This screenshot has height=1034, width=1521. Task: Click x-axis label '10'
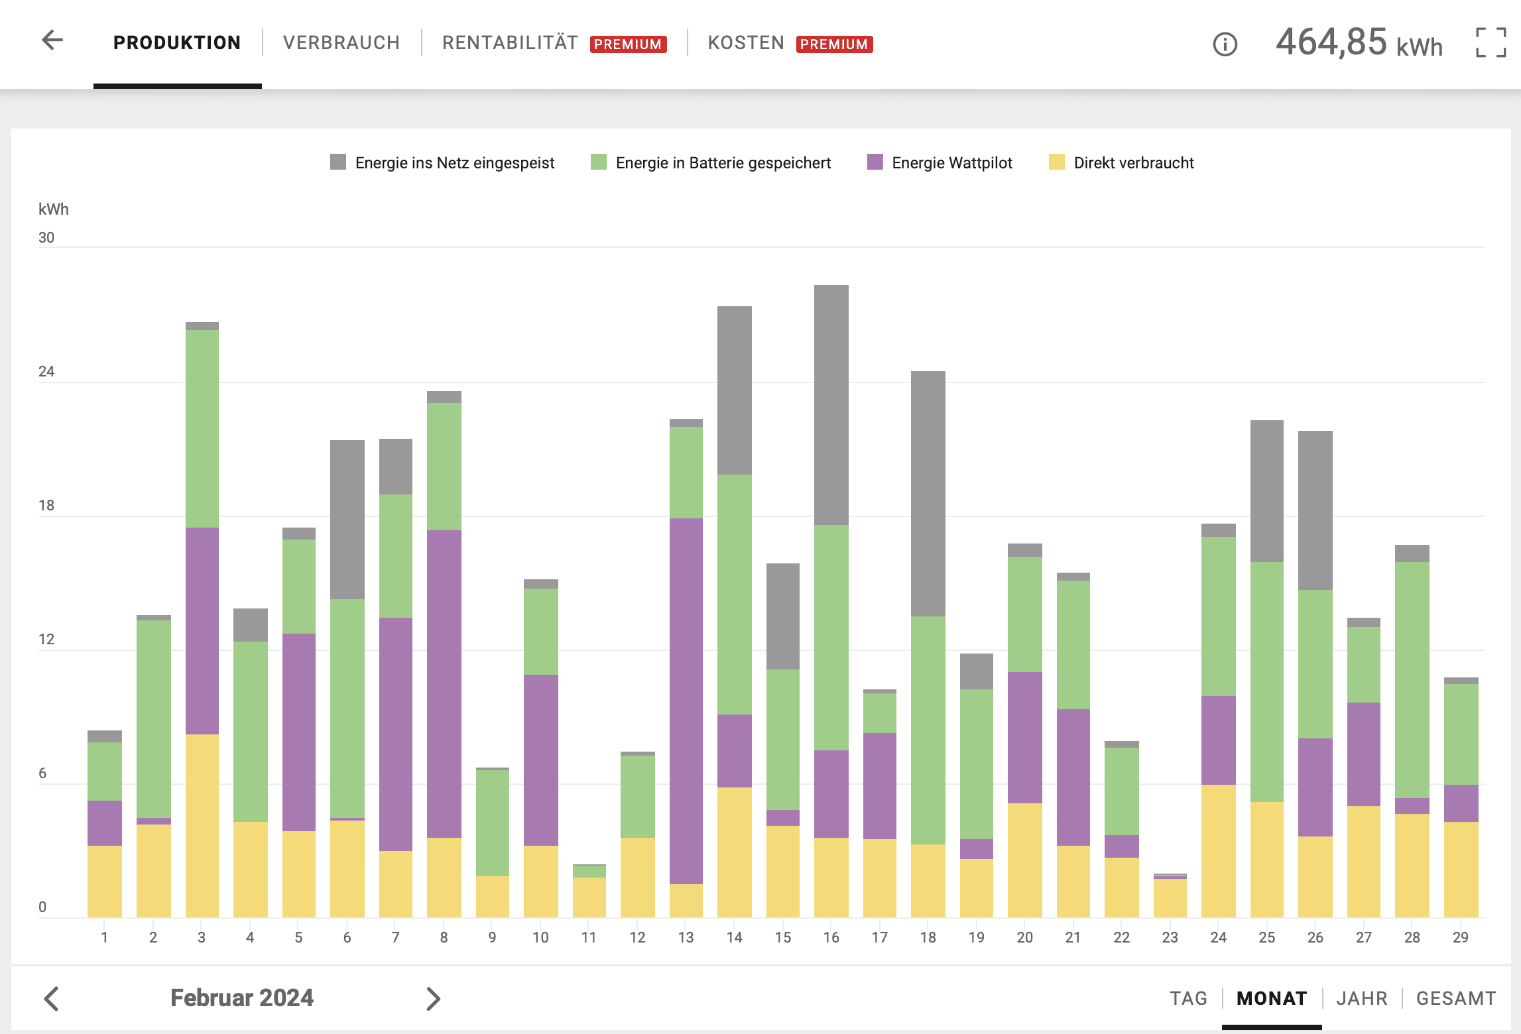[x=540, y=937]
